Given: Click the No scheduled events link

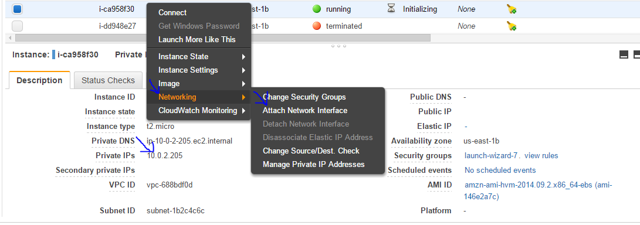Looking at the screenshot, I should 500,170.
